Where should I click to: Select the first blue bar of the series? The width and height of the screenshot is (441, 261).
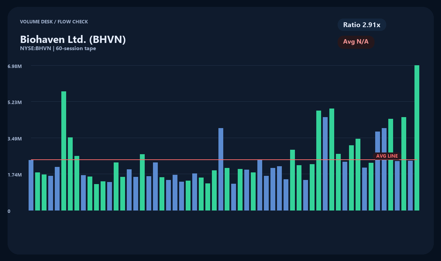click(31, 185)
